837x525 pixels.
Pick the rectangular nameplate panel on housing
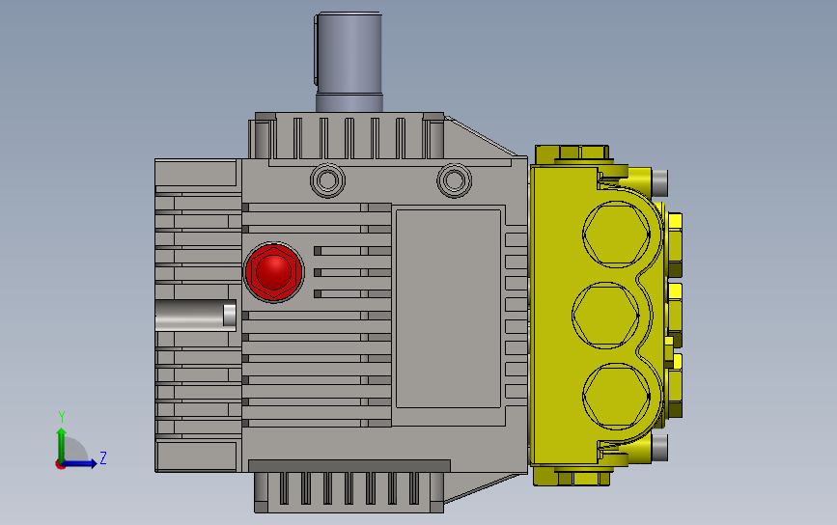point(448,309)
